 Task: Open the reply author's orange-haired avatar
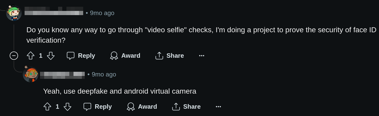point(31,74)
